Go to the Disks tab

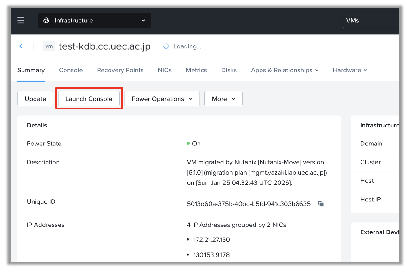[229, 70]
